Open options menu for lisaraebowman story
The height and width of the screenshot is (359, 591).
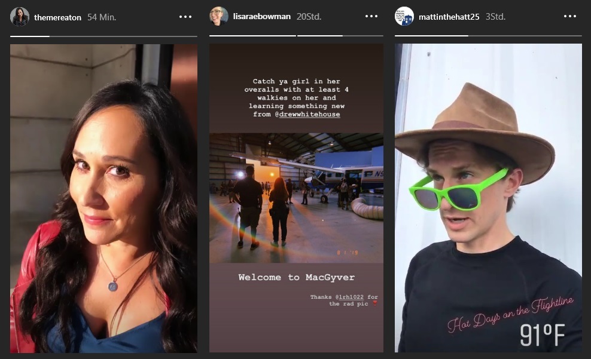pos(371,16)
